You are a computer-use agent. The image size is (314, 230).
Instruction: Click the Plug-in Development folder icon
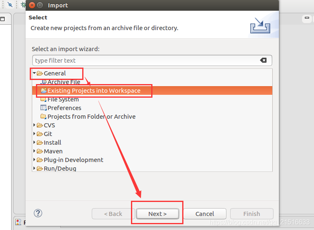[40, 160]
